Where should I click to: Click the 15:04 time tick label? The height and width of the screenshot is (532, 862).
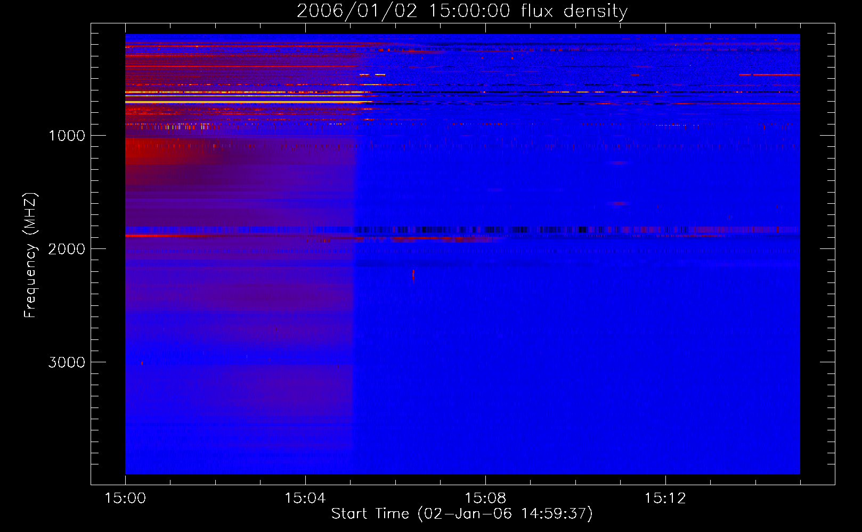305,498
